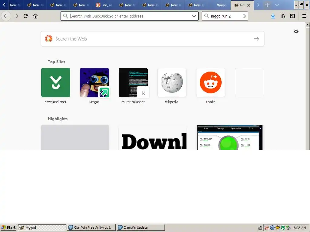Open the download.cnet top site tile
The height and width of the screenshot is (232, 310).
point(56,82)
